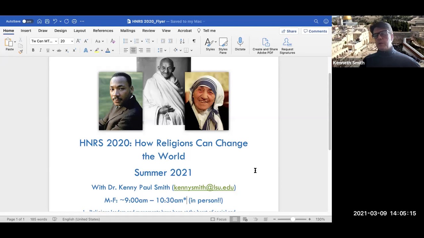The height and width of the screenshot is (238, 424).
Task: Apply subscript formatting
Action: coord(67,50)
